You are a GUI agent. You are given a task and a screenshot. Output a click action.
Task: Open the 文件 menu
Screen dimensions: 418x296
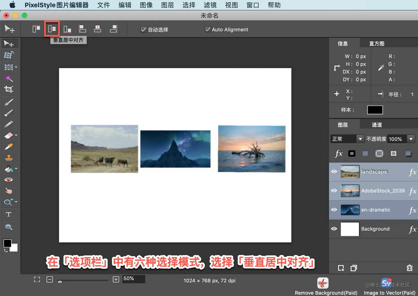click(103, 5)
